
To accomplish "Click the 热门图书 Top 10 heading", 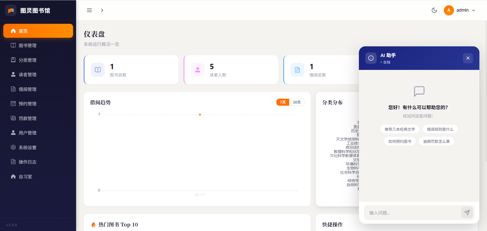I will pyautogui.click(x=118, y=225).
